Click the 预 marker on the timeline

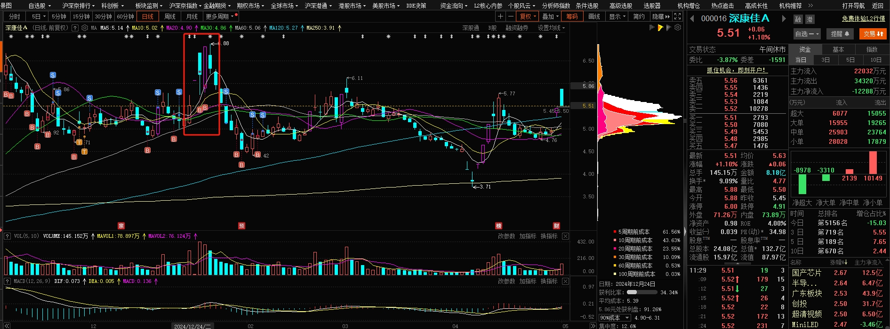tap(241, 226)
